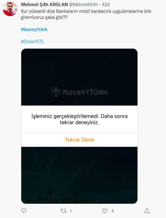Click the KuveytTürk wordmark in the image

pyautogui.click(x=85, y=92)
